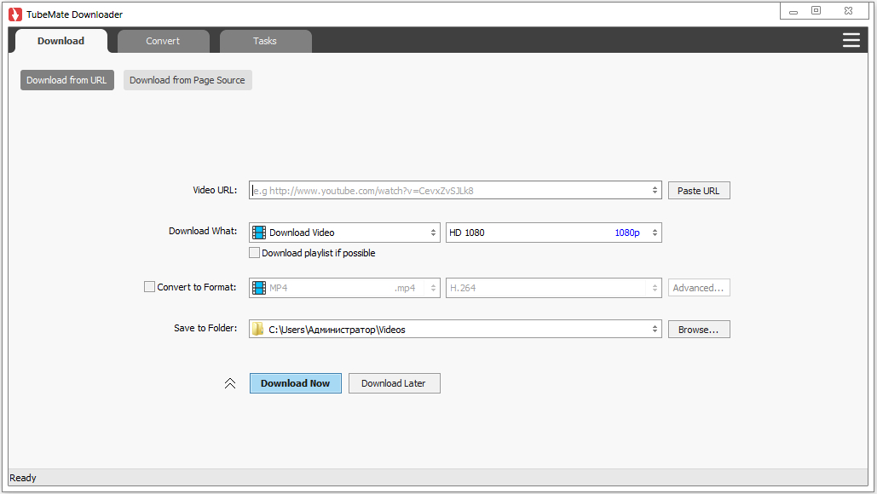The height and width of the screenshot is (494, 877).
Task: Select Download from Page Source
Action: click(188, 80)
